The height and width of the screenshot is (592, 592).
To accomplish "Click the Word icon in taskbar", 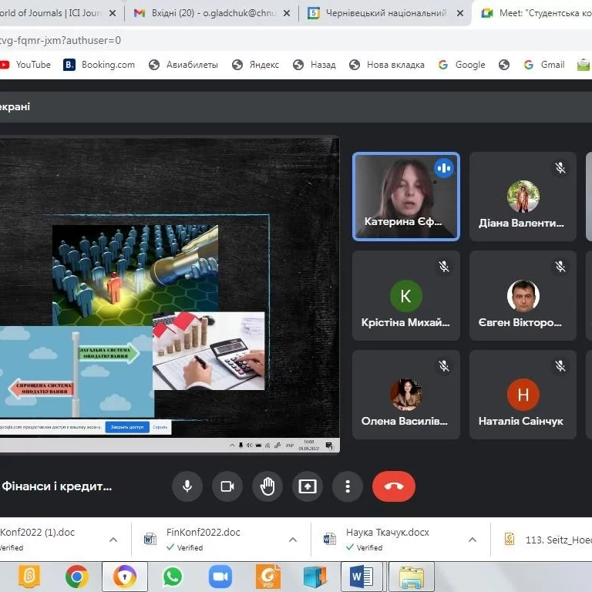I will tap(362, 577).
